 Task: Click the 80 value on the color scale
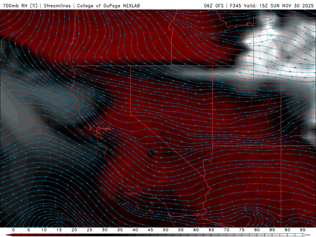pyautogui.click(x=257, y=230)
